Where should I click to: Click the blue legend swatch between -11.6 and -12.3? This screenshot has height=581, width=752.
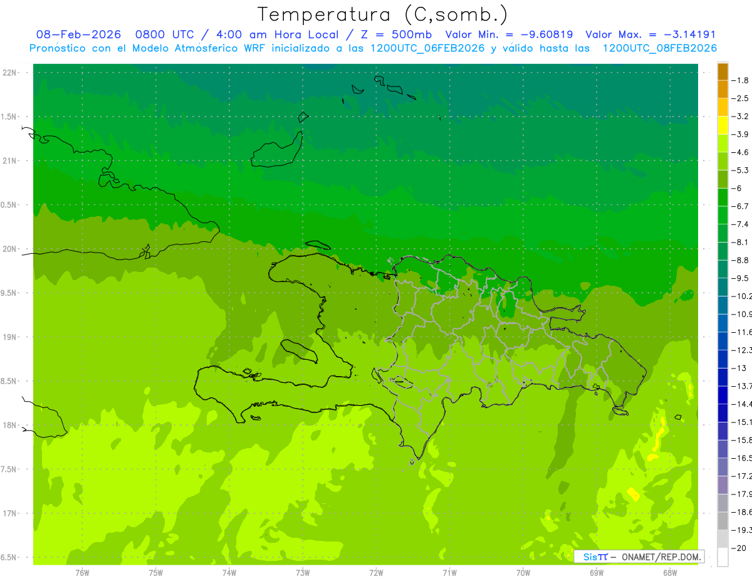(723, 341)
